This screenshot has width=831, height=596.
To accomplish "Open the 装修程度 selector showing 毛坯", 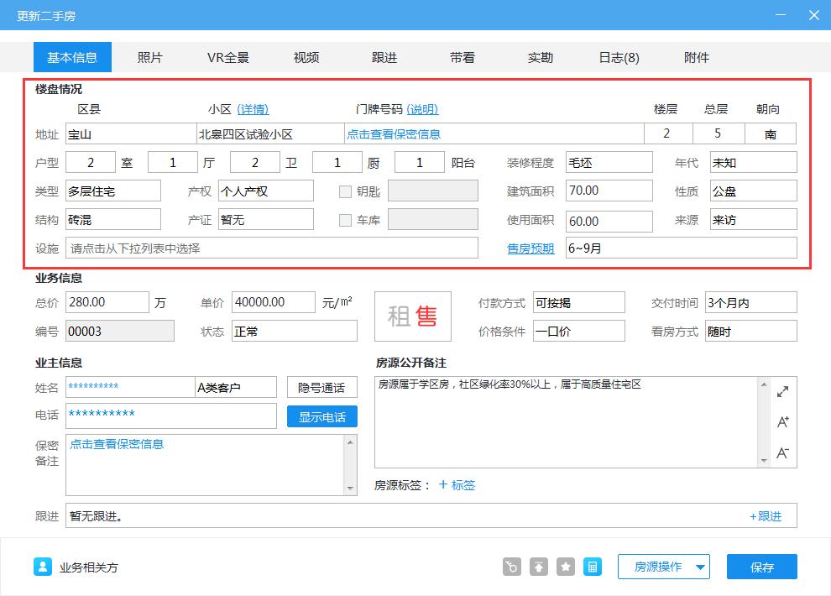I will [609, 161].
